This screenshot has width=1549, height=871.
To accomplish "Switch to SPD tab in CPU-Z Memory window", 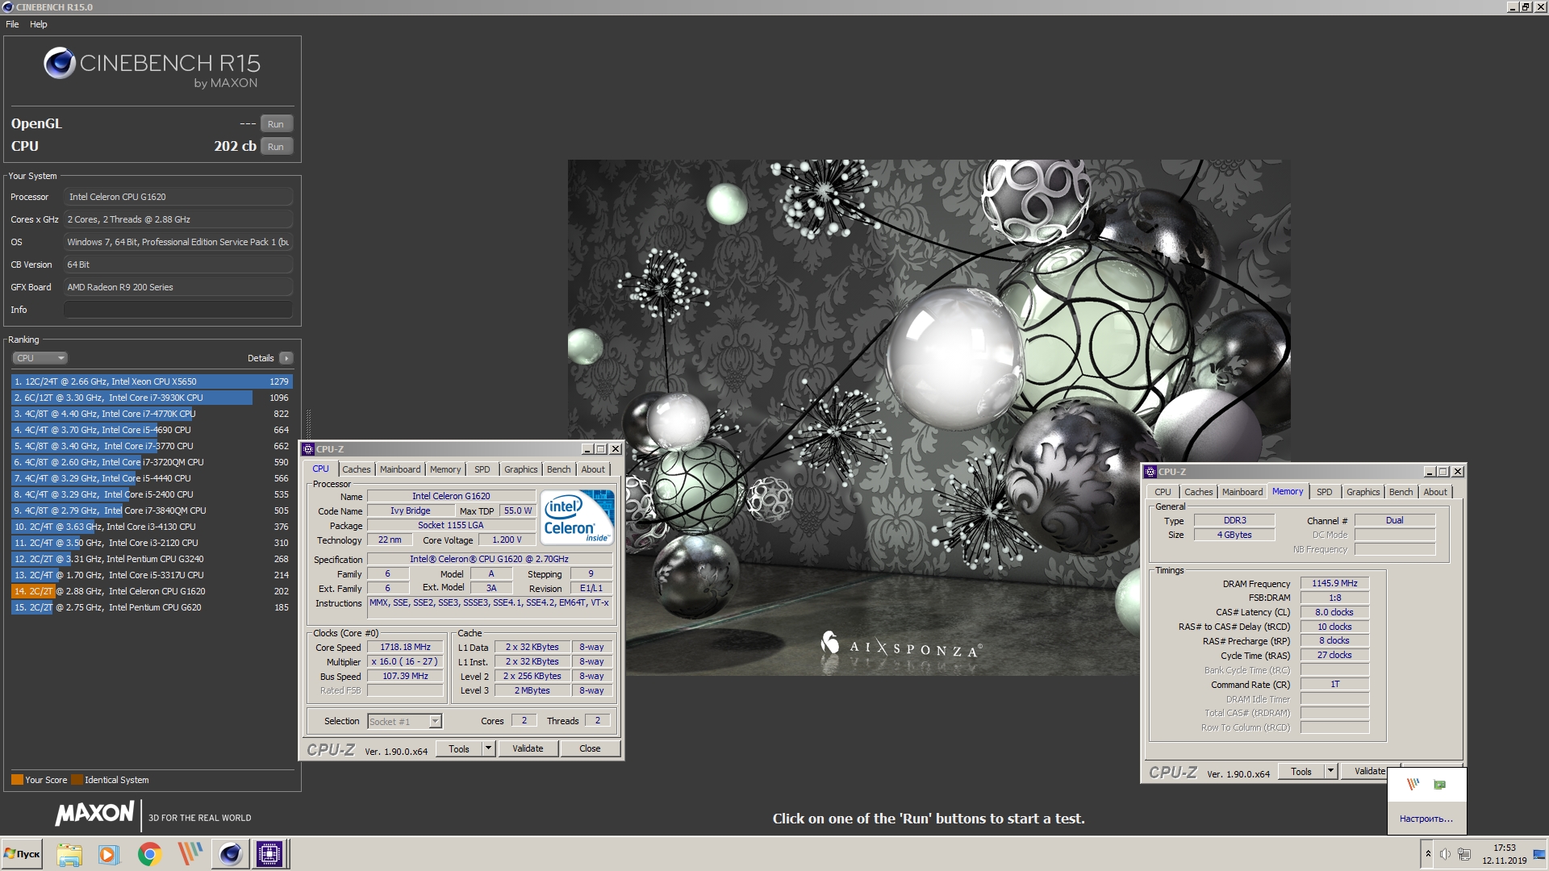I will (1324, 492).
